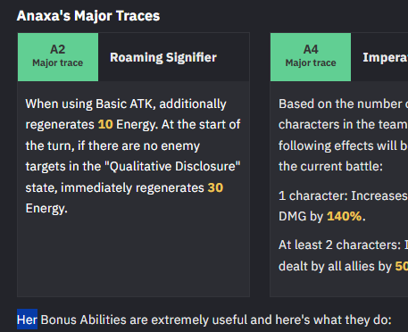Image resolution: width=408 pixels, height=332 pixels.
Task: Click the Bonus Abilities sentence text
Action: [204, 320]
